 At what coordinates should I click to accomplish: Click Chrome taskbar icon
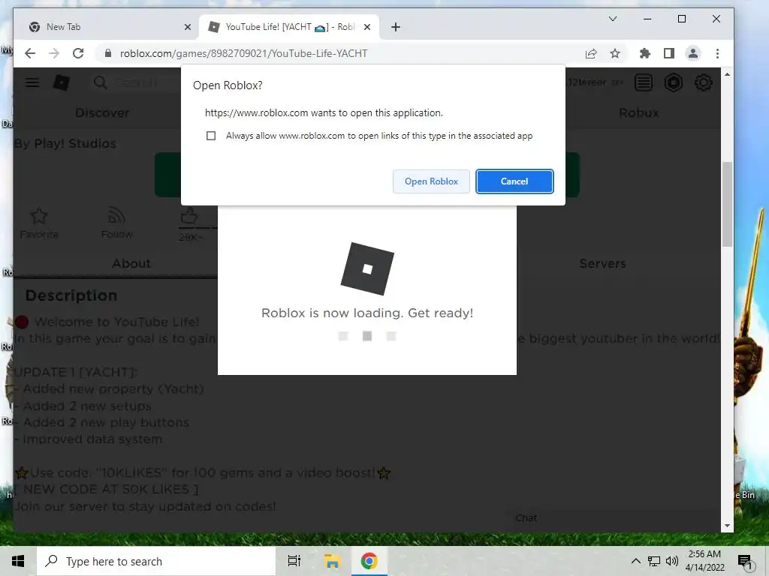click(x=369, y=561)
